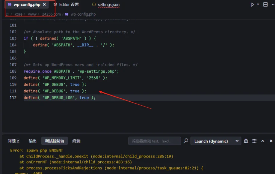
Task: Click the panel view settings sliders icon
Action: 254,141
